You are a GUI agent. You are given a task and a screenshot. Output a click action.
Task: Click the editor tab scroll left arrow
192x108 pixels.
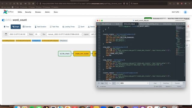(97, 24)
